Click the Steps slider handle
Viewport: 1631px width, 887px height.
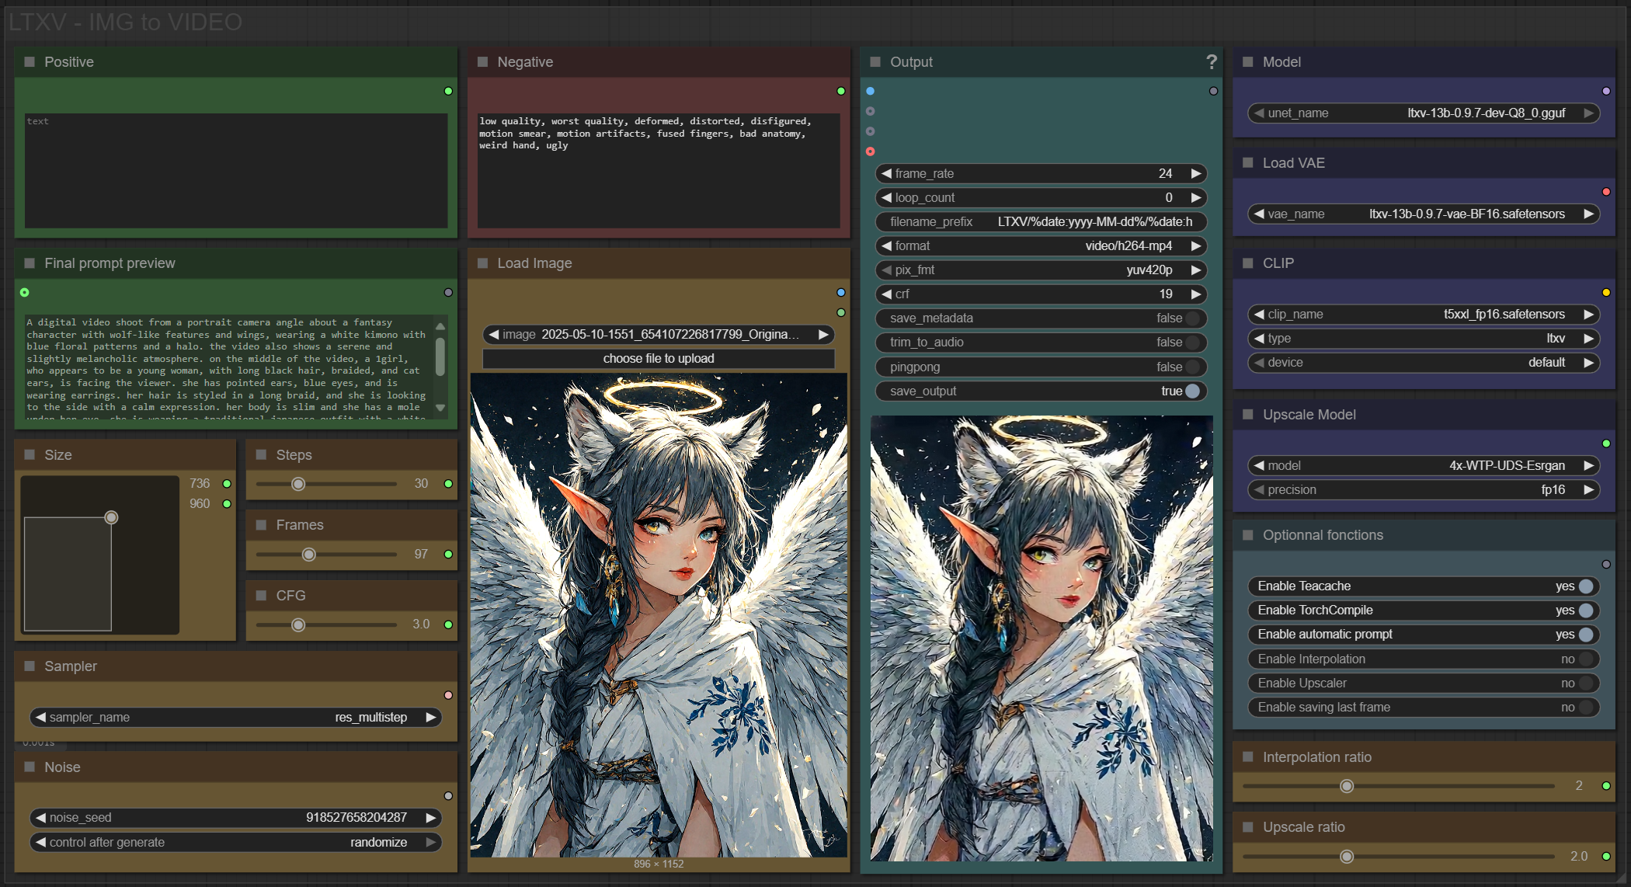(298, 484)
